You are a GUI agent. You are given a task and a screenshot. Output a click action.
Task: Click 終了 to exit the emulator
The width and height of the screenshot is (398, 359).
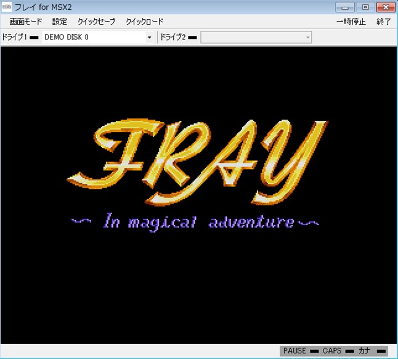pyautogui.click(x=384, y=22)
